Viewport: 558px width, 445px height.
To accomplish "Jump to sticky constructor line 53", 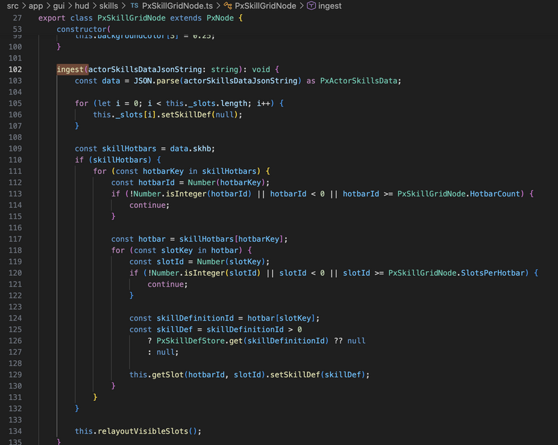I will pos(82,29).
